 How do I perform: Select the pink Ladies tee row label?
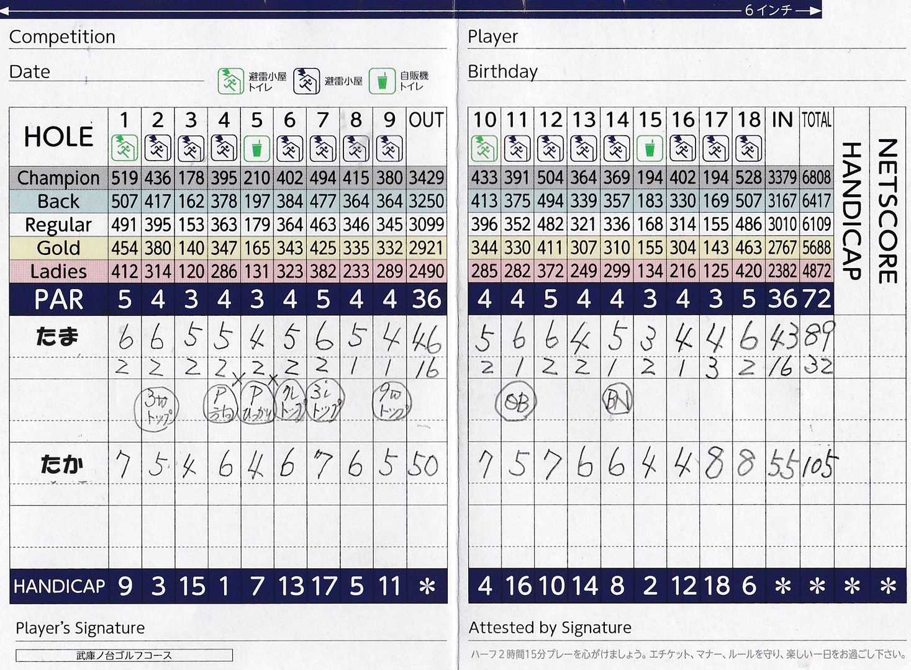pyautogui.click(x=58, y=271)
